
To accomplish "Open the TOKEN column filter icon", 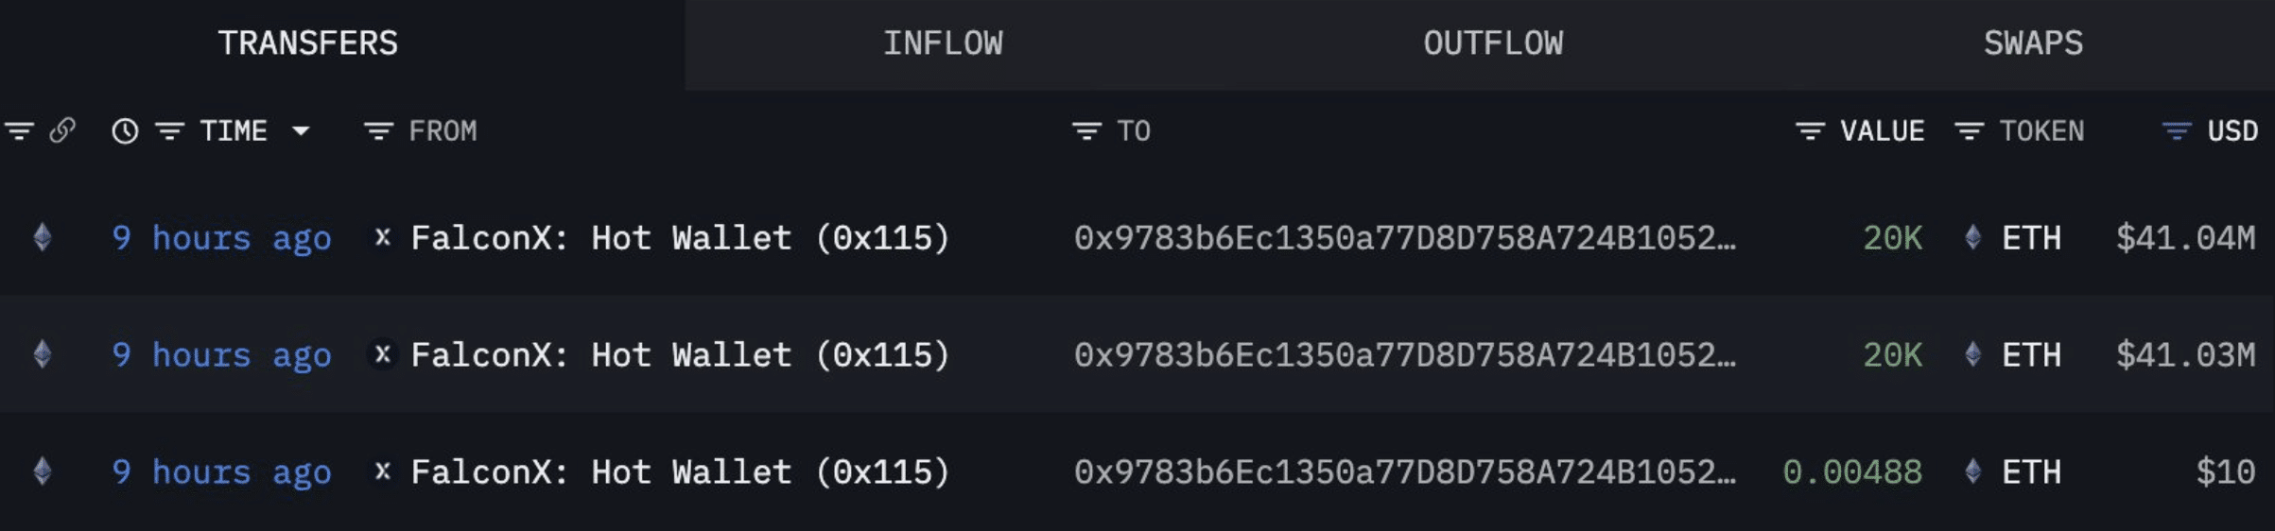I will [1969, 131].
